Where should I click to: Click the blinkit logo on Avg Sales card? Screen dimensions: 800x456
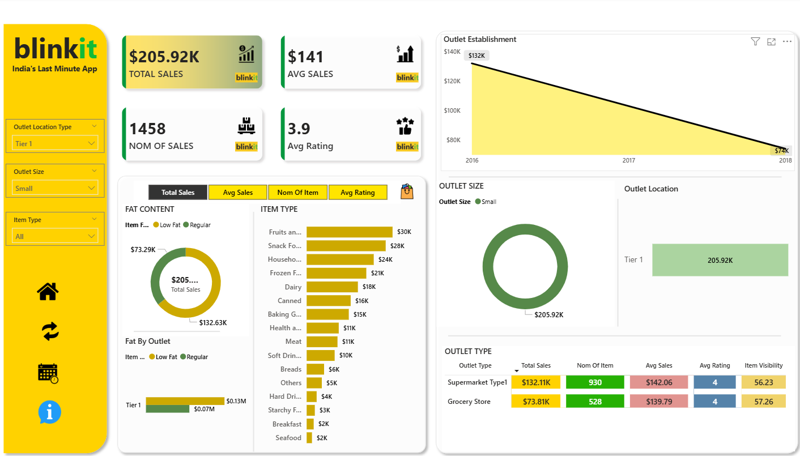point(407,78)
